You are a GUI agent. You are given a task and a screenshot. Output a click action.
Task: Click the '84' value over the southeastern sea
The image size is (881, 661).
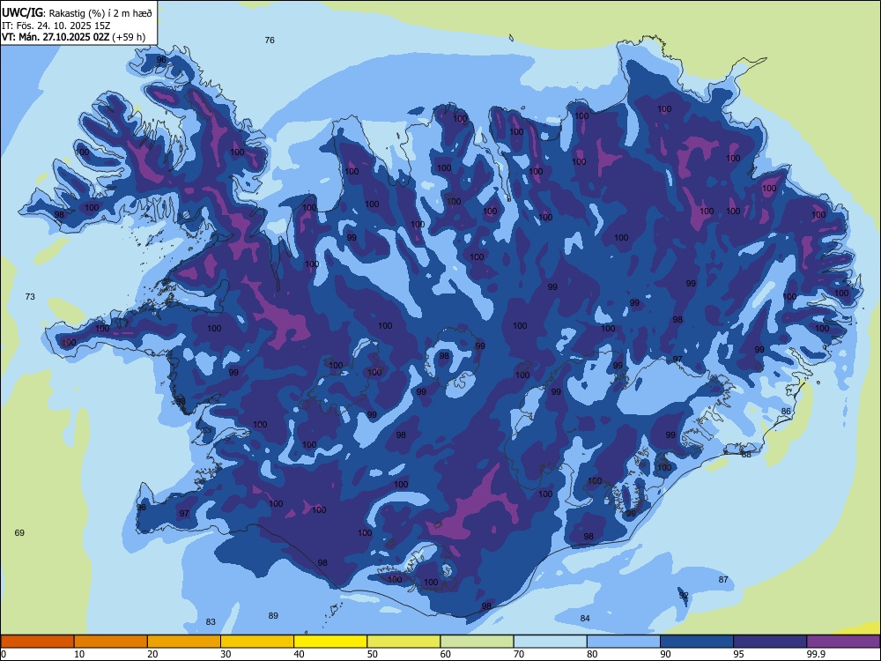585,619
